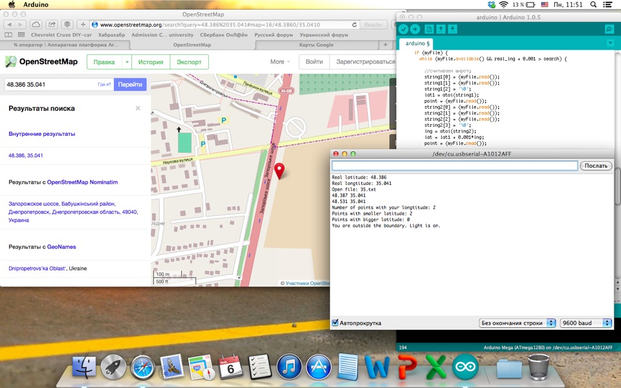Click the Safari address bar URL
Viewport: 621px width, 388px height.
tap(222, 25)
